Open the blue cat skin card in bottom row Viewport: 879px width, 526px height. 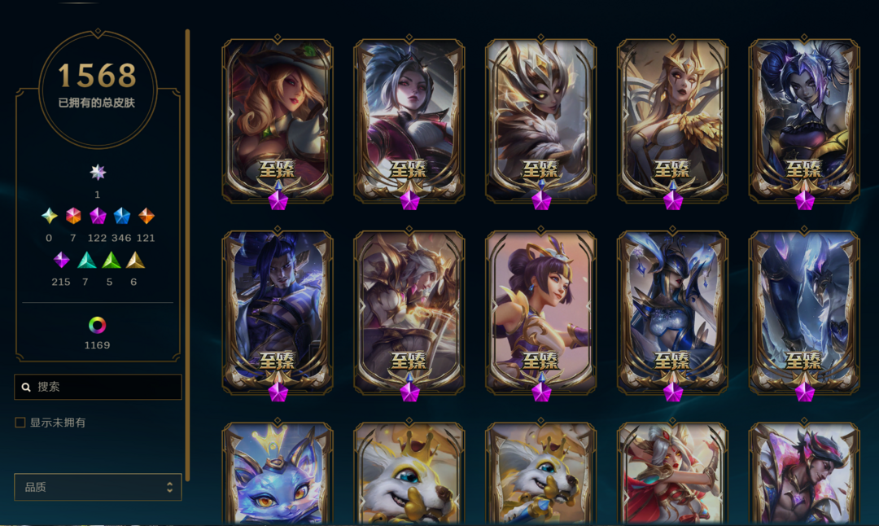(278, 474)
